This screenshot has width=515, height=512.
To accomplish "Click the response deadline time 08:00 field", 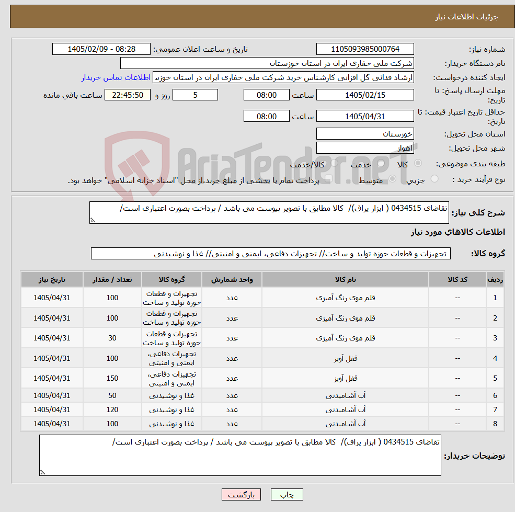I will tap(266, 95).
